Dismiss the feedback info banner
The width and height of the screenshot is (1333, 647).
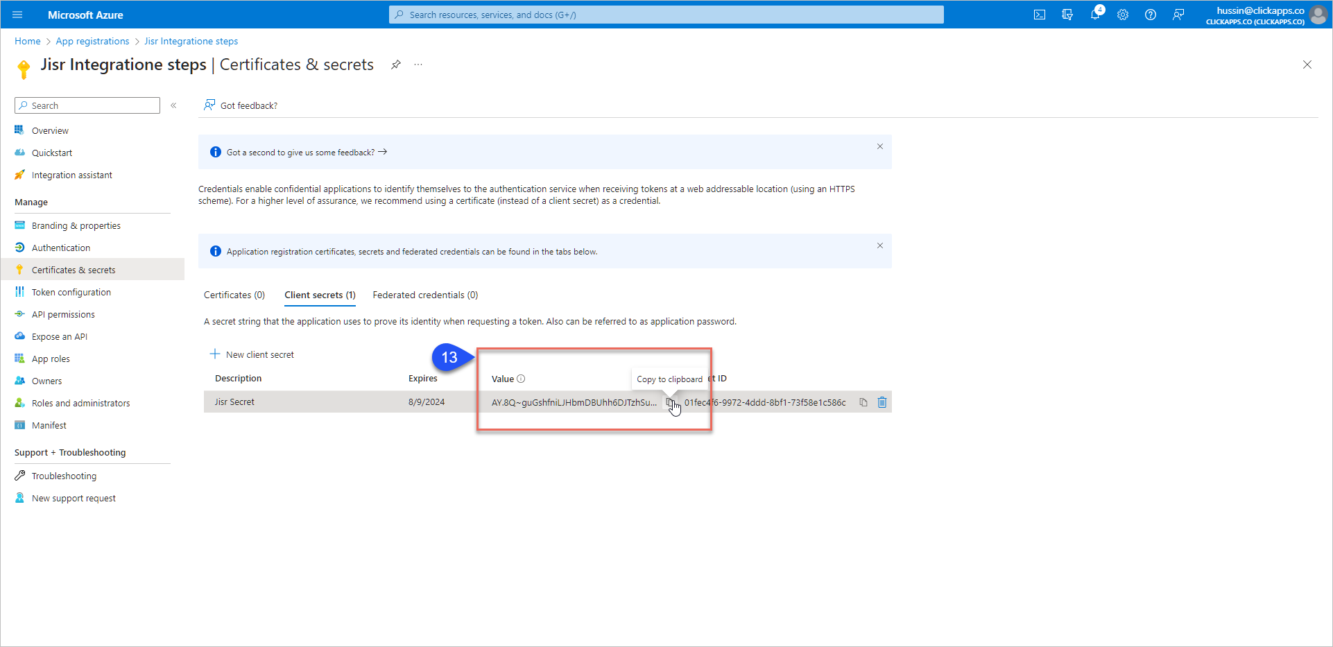[x=880, y=146]
